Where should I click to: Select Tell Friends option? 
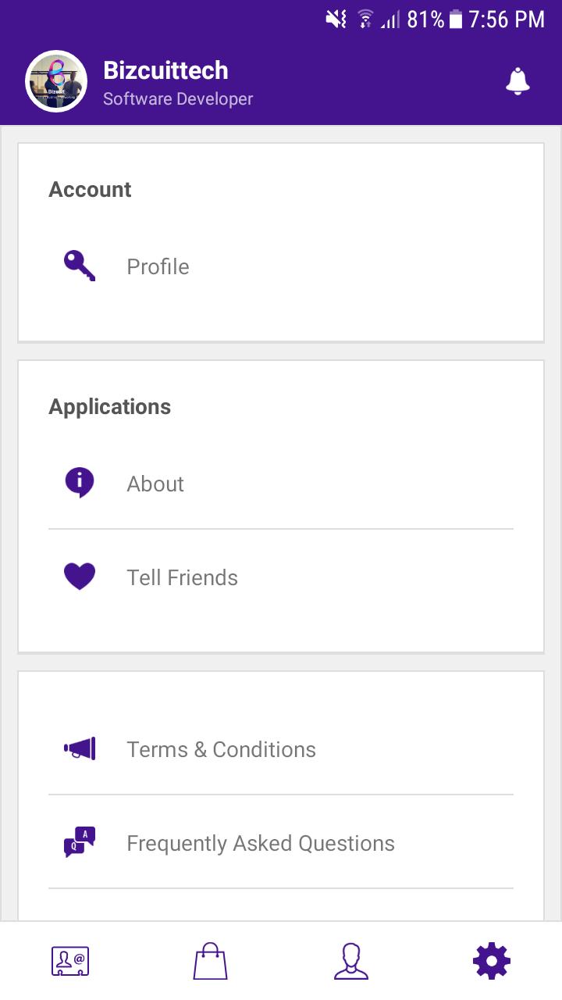281,577
